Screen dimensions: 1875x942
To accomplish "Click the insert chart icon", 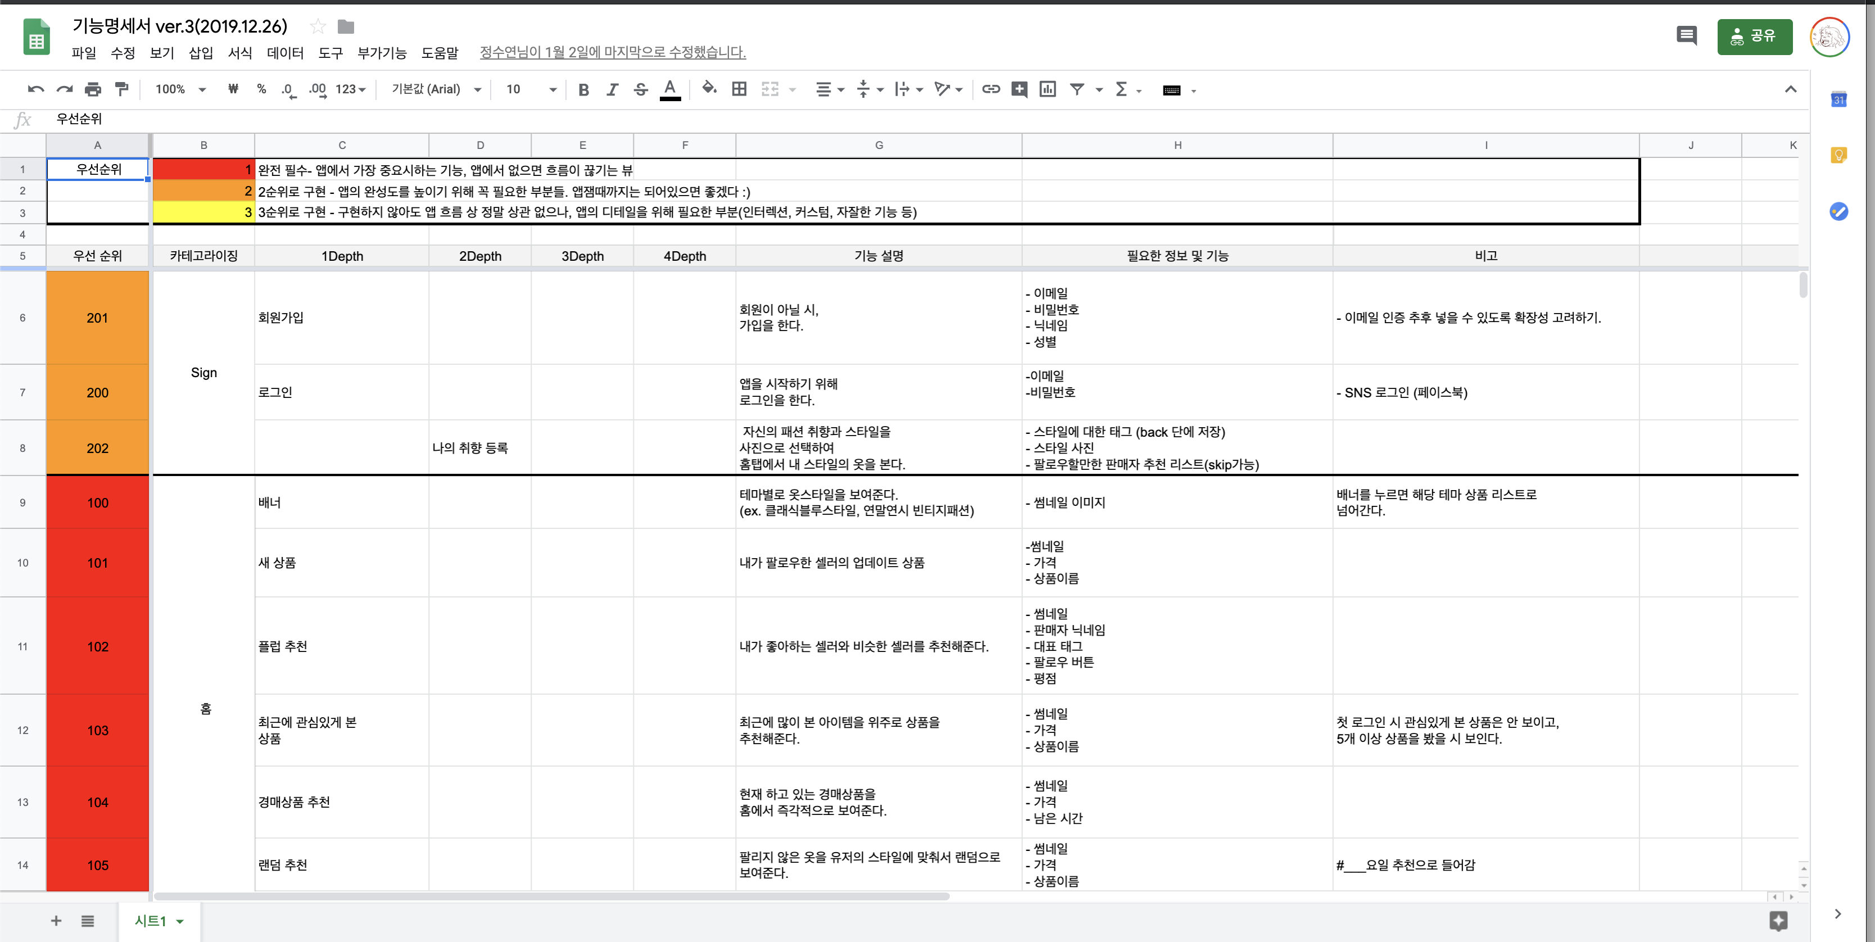I will [1048, 89].
